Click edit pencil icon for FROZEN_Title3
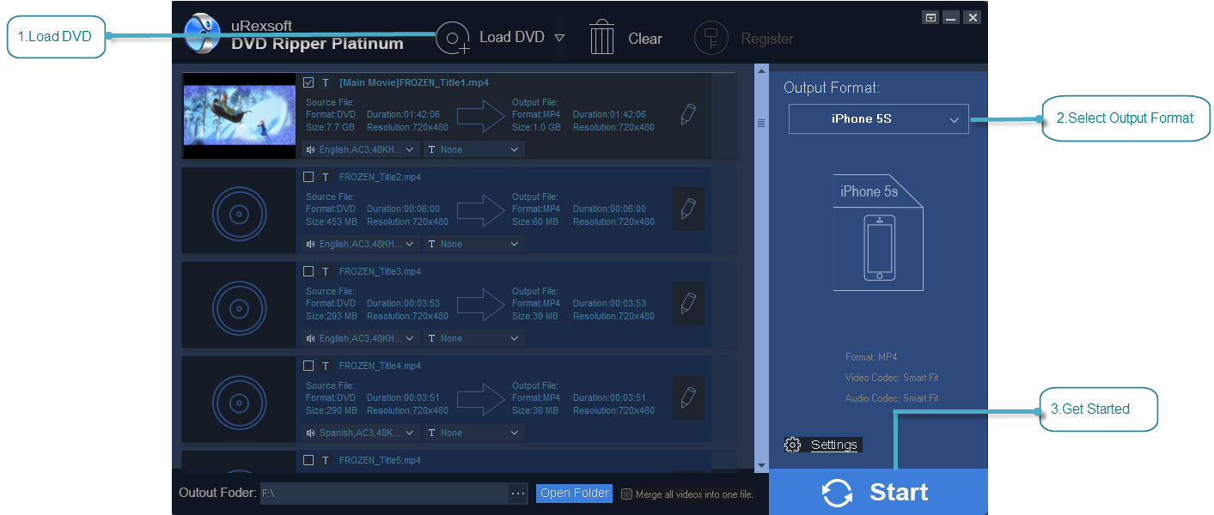The height and width of the screenshot is (515, 1214). [x=687, y=304]
